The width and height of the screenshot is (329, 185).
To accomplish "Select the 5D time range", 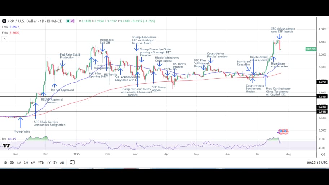I will 12,163.
